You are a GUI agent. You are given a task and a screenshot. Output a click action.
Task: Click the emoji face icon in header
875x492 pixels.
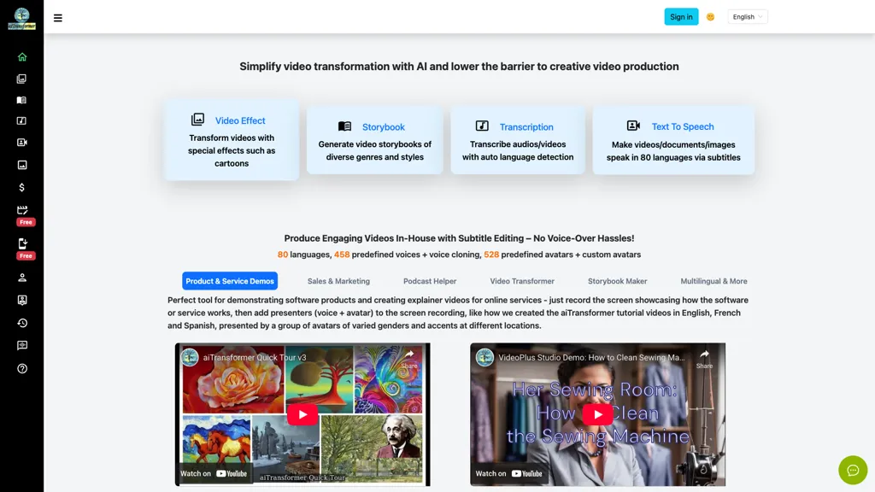click(710, 17)
